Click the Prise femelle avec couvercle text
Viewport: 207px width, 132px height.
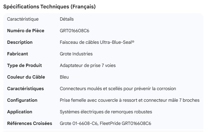point(129,100)
